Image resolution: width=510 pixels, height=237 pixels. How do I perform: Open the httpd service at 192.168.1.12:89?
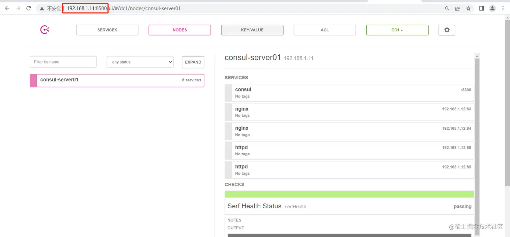349,170
